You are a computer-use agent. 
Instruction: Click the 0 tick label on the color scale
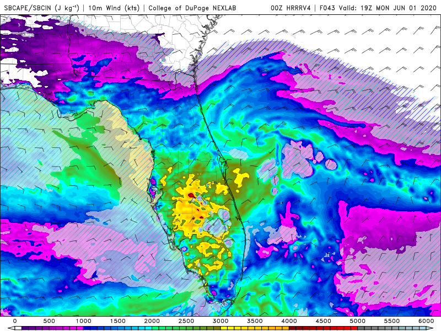15,321
